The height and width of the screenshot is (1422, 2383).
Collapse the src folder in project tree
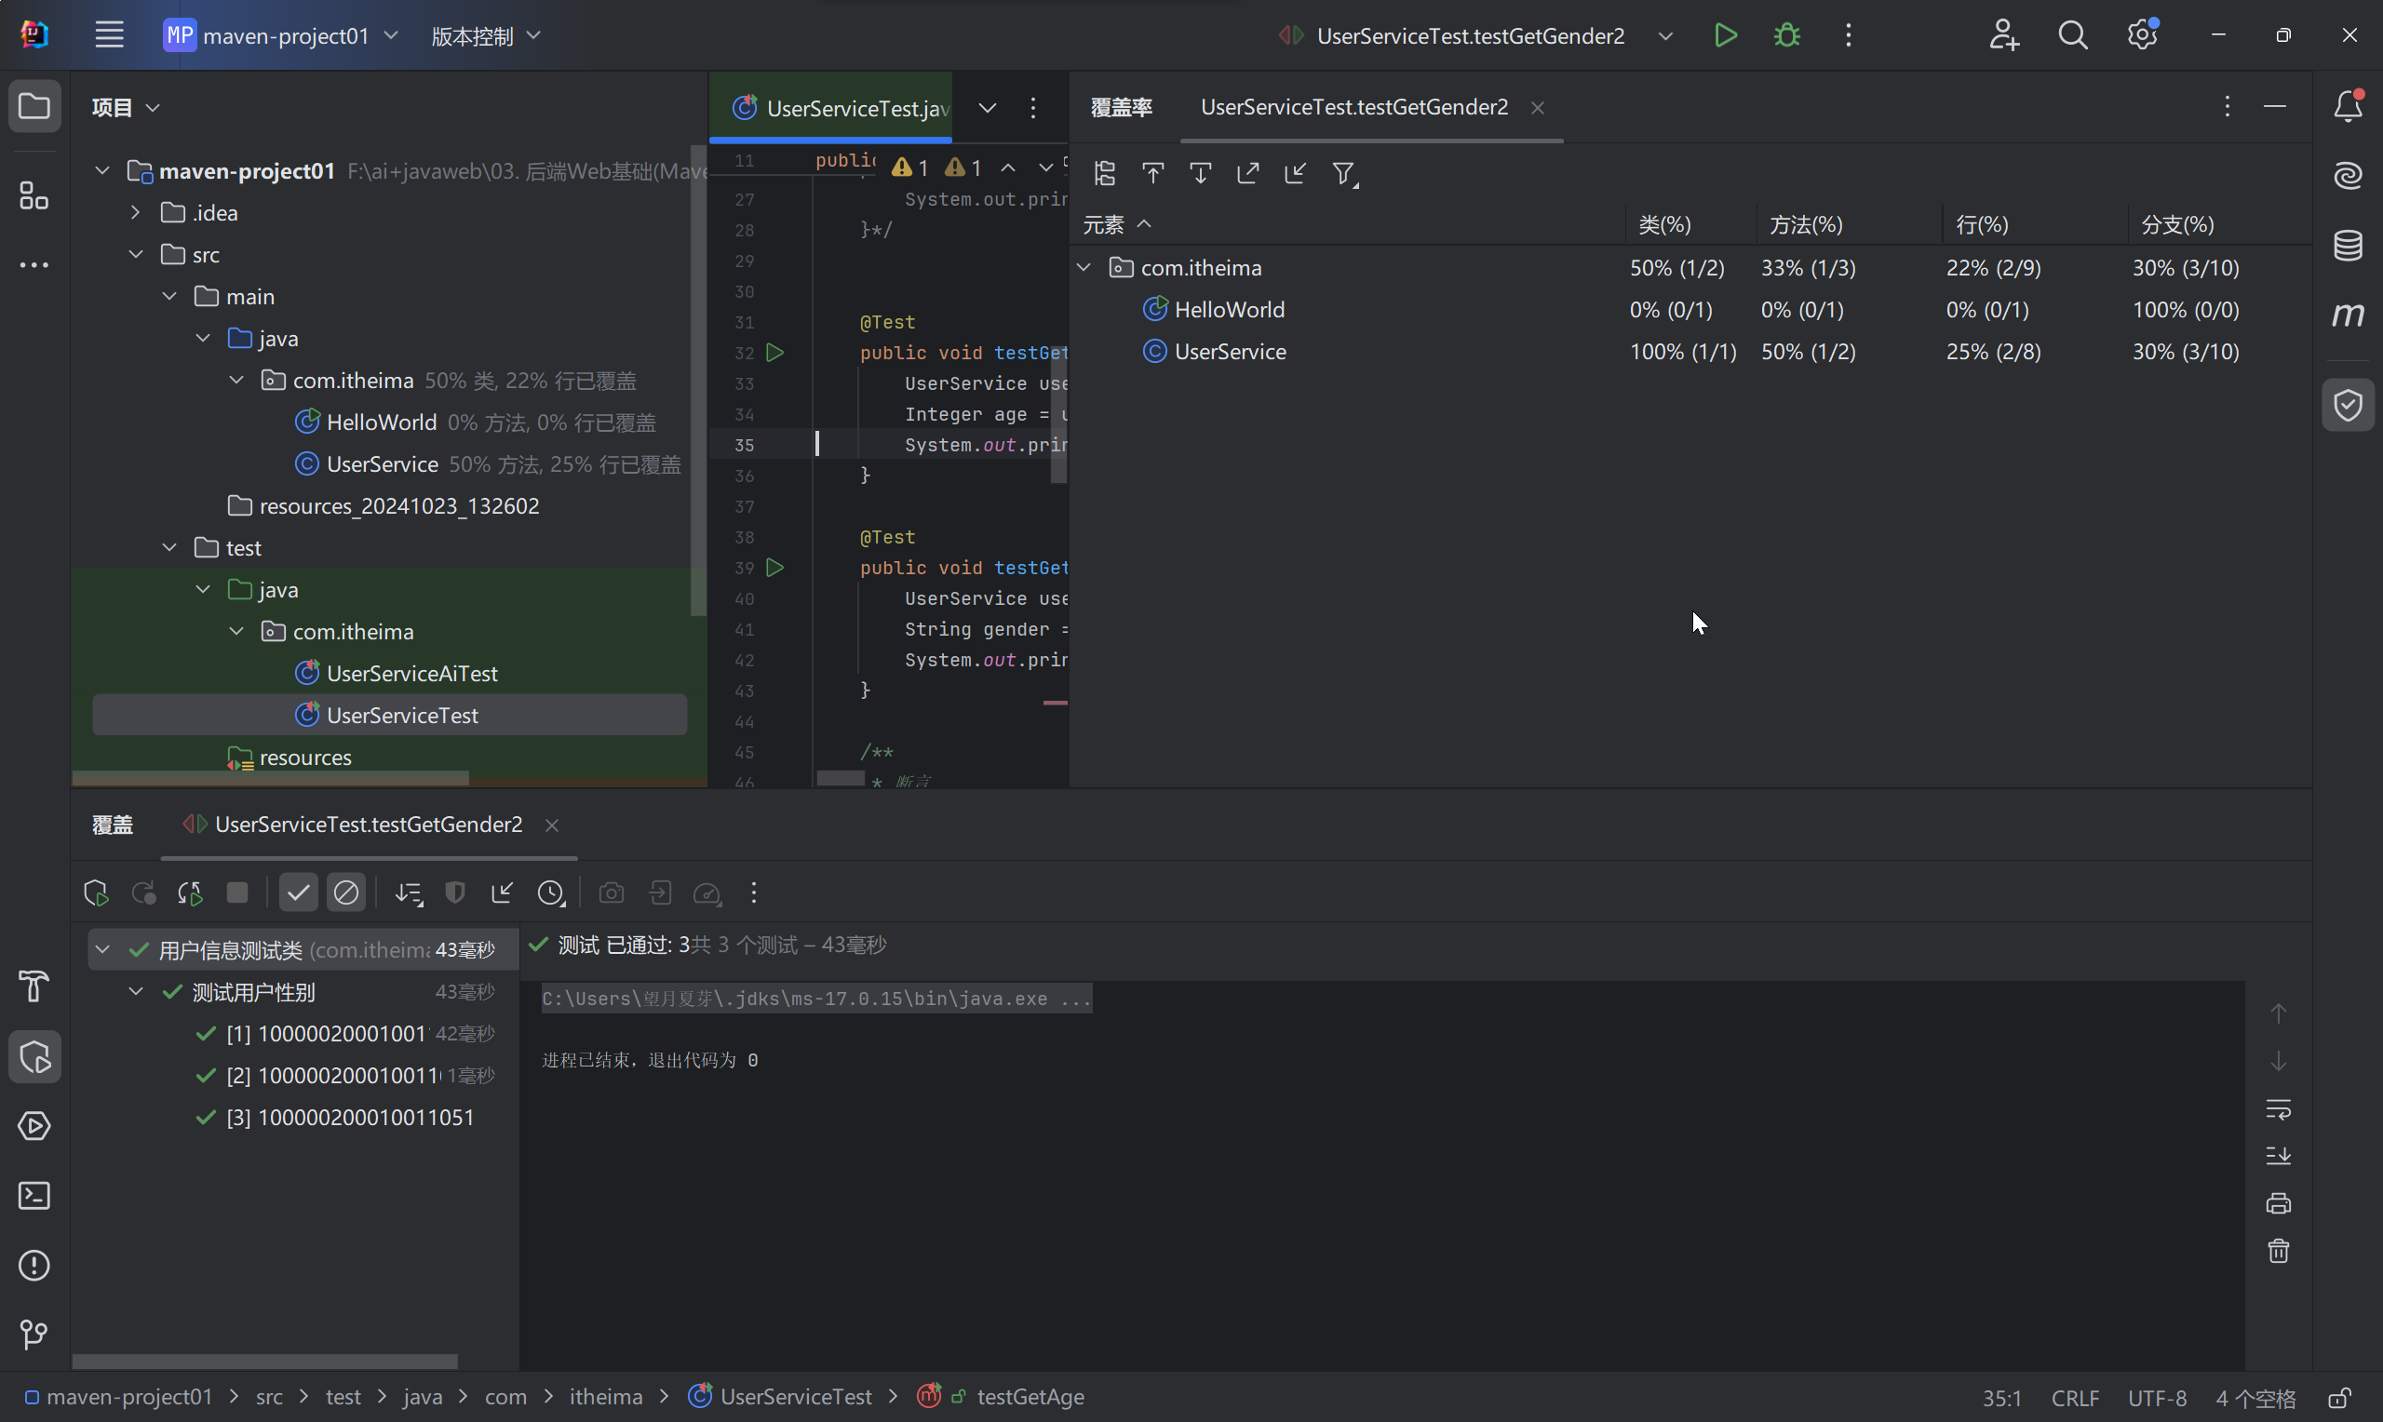136,255
